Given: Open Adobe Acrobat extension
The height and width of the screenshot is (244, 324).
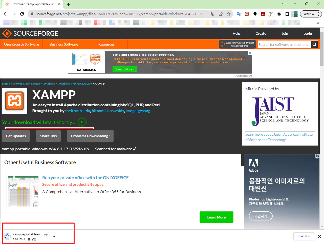Looking at the screenshot, I should click(263, 14).
